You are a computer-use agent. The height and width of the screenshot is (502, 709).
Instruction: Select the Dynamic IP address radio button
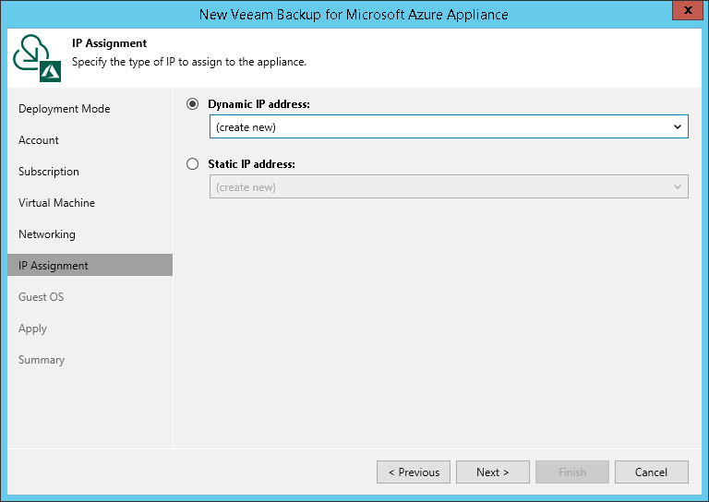tap(193, 104)
